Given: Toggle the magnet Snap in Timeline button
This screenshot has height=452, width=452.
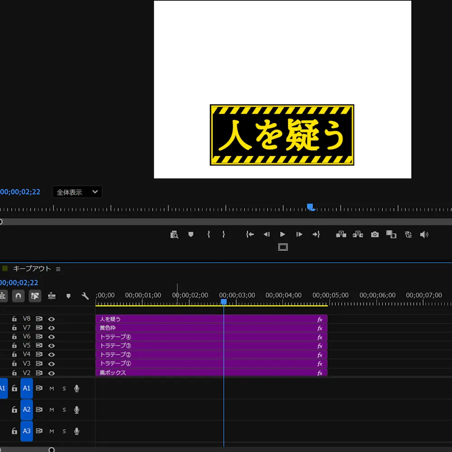Looking at the screenshot, I should 18,296.
